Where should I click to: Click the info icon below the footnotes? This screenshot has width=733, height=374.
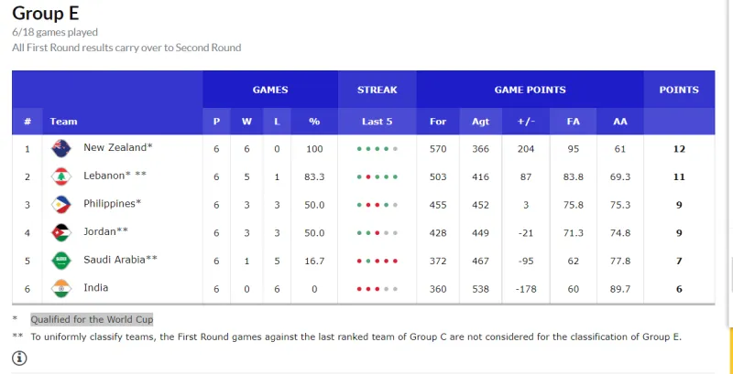(19, 358)
